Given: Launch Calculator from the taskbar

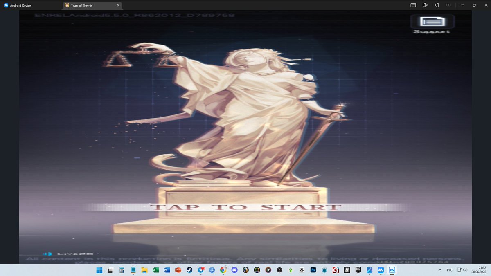Looking at the screenshot, I should tap(122, 270).
